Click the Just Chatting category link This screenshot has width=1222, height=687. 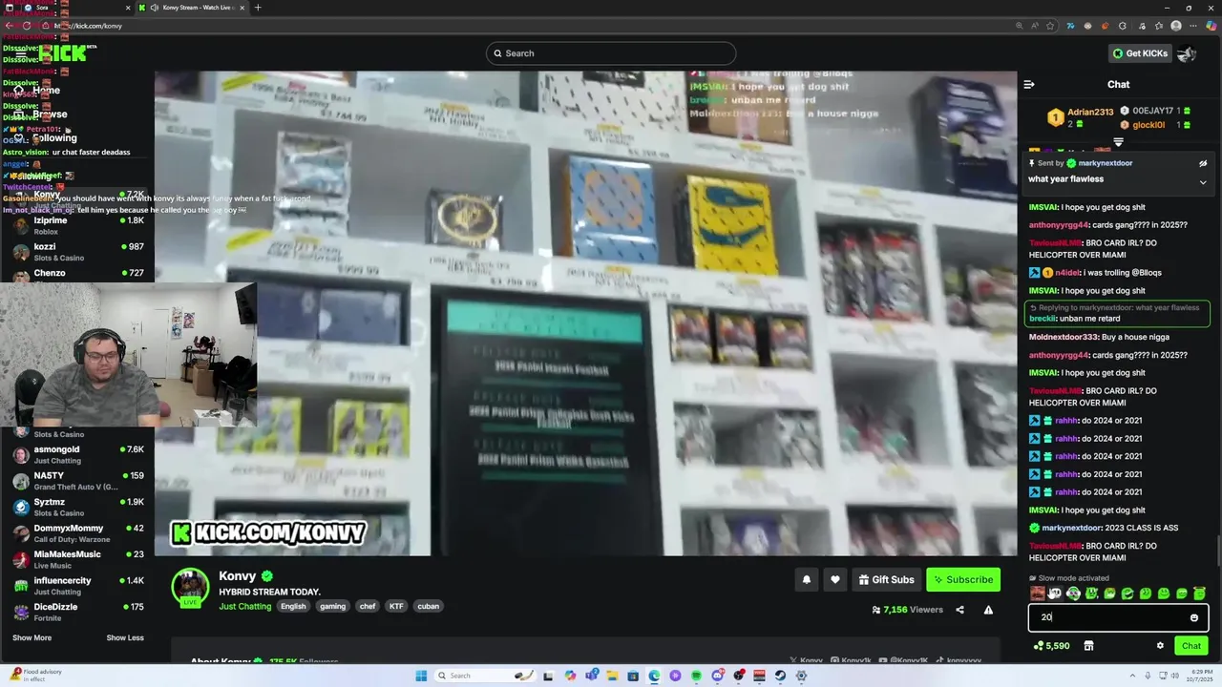[245, 606]
